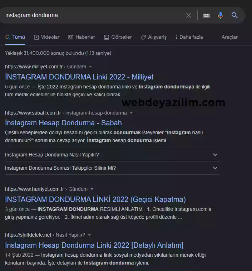Click the https://www.hurriyet.com.tr › Gündem URL text
252x271 pixels.
[x=46, y=189]
